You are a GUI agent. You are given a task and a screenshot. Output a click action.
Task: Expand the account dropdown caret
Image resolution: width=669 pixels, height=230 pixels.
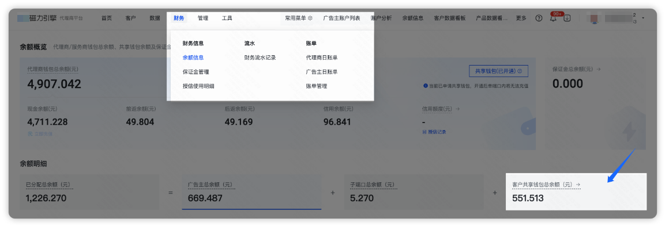643,18
